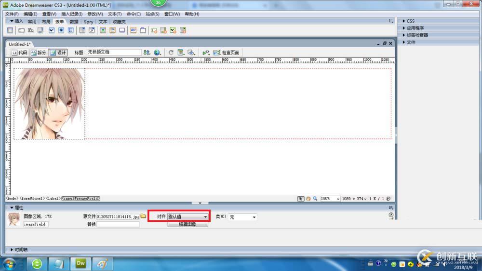Insert Spry Validation Select
Screen dimensions: 482x271
[183, 30]
